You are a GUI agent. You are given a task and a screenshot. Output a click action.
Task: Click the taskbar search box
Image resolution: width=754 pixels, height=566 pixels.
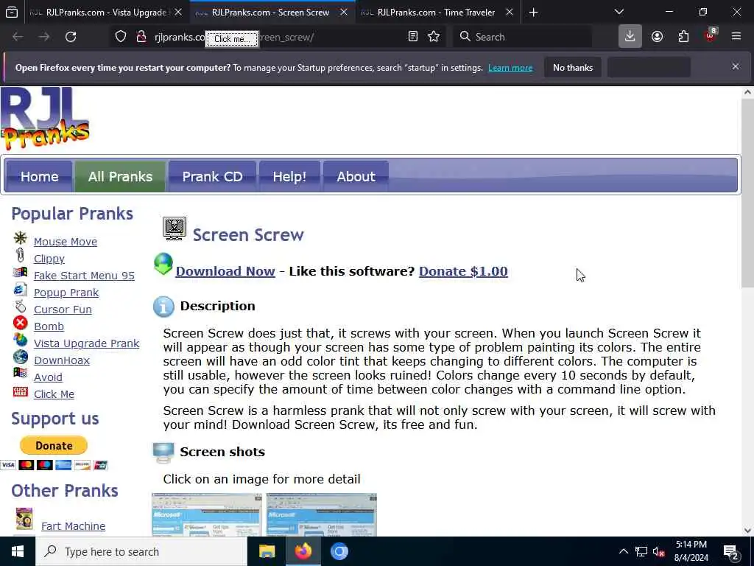point(141,551)
